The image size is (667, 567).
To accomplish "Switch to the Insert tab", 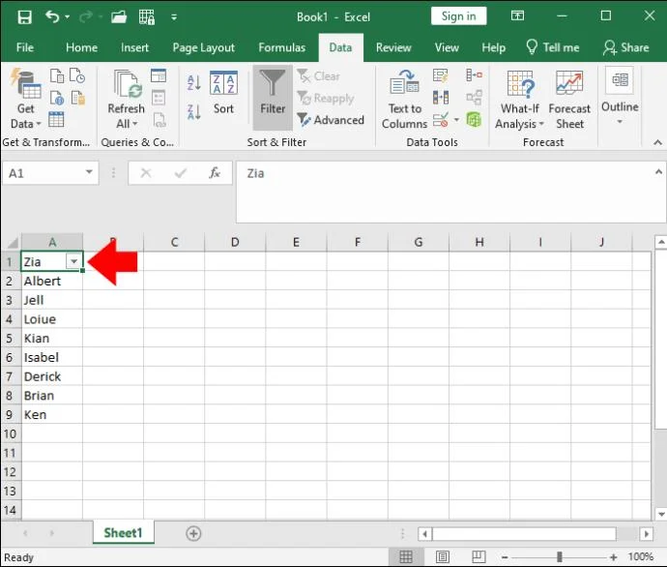I will [x=134, y=47].
